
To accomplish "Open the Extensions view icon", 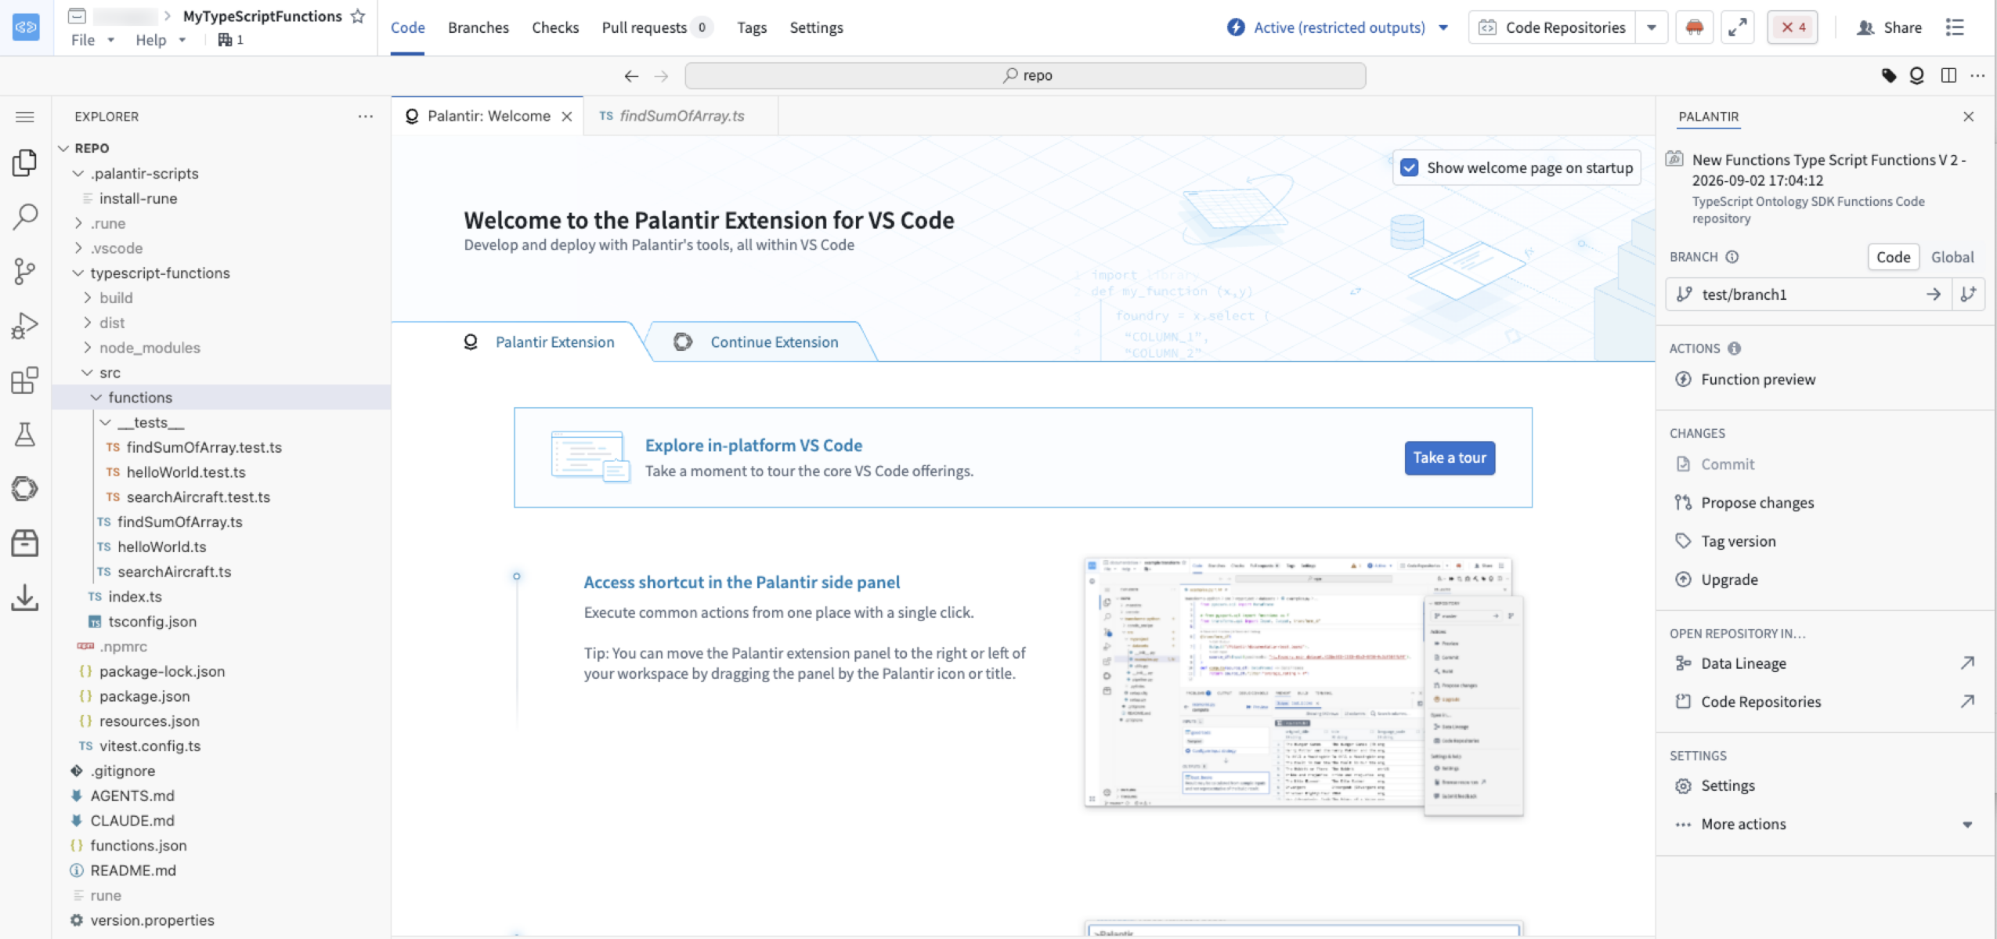I will pos(25,380).
